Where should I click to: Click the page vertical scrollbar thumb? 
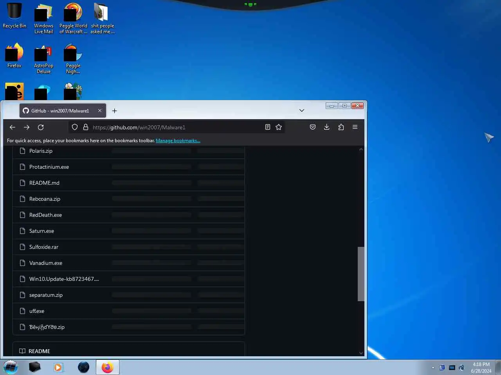coord(361,274)
